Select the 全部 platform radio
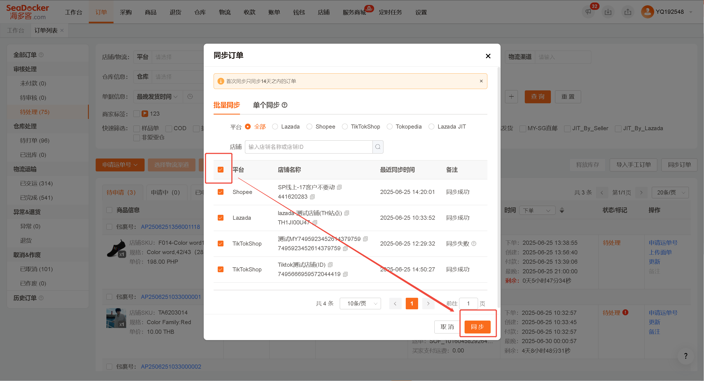Image resolution: width=704 pixels, height=381 pixels. coord(248,127)
